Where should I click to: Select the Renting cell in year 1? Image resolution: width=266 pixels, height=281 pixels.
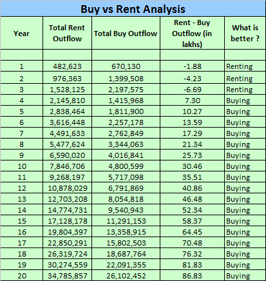pos(245,66)
